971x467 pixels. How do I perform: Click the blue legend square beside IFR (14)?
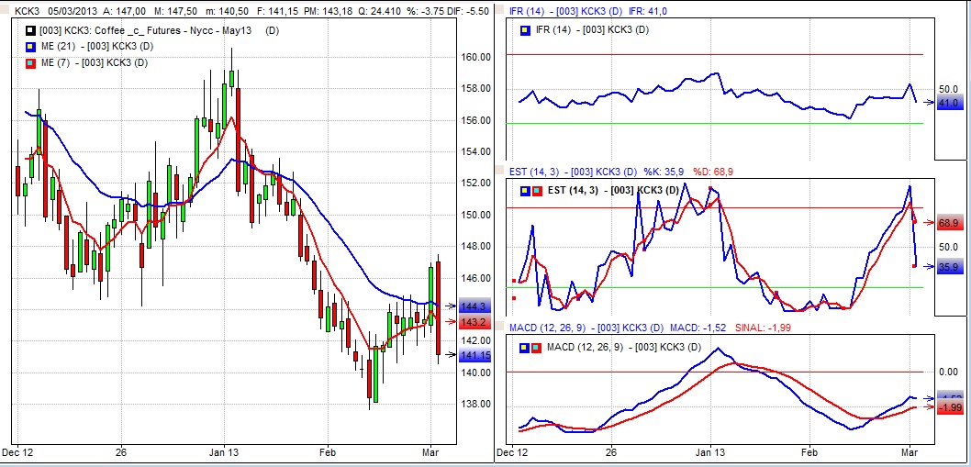coord(525,30)
